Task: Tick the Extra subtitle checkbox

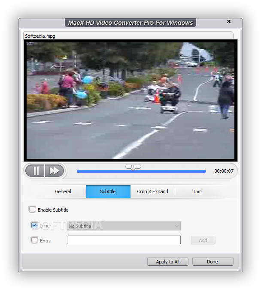Action: pos(34,240)
